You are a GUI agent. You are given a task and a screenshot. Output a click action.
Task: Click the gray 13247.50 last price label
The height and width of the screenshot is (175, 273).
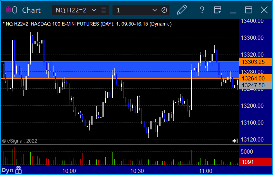pos(255,85)
